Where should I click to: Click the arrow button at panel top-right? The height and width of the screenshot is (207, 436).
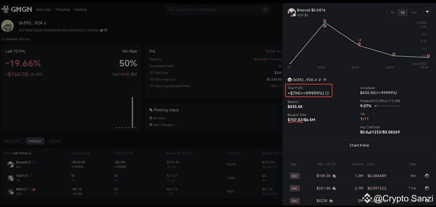[427, 12]
